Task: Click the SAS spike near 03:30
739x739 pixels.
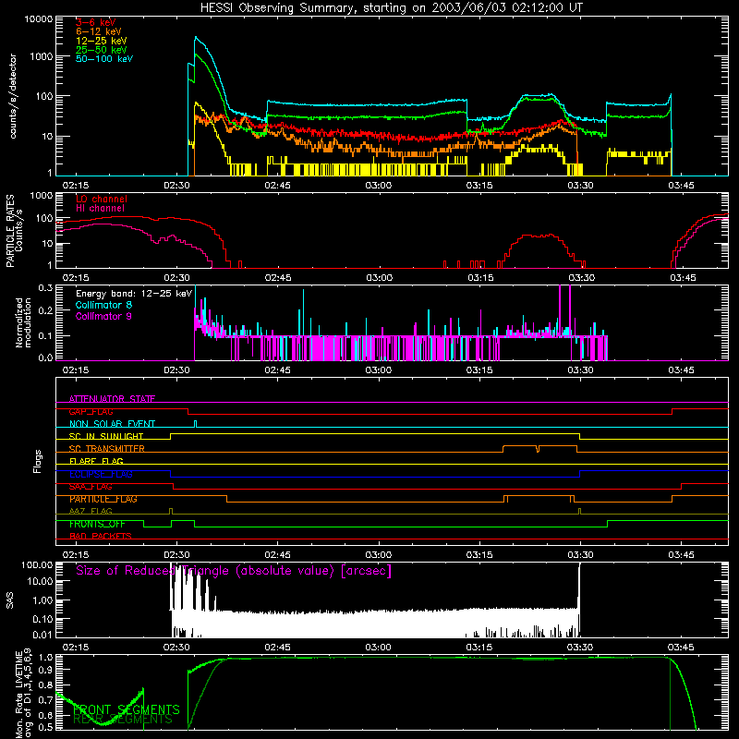Action: [x=579, y=587]
